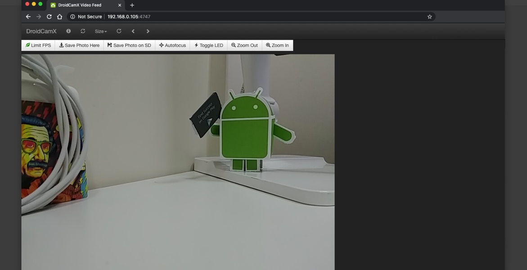The image size is (527, 270).
Task: Click the Zoom Out button
Action: pyautogui.click(x=245, y=45)
